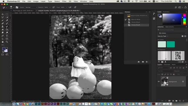Select the Rectangular Marquee tool
Viewport: 188px width, 106px height.
point(7,14)
